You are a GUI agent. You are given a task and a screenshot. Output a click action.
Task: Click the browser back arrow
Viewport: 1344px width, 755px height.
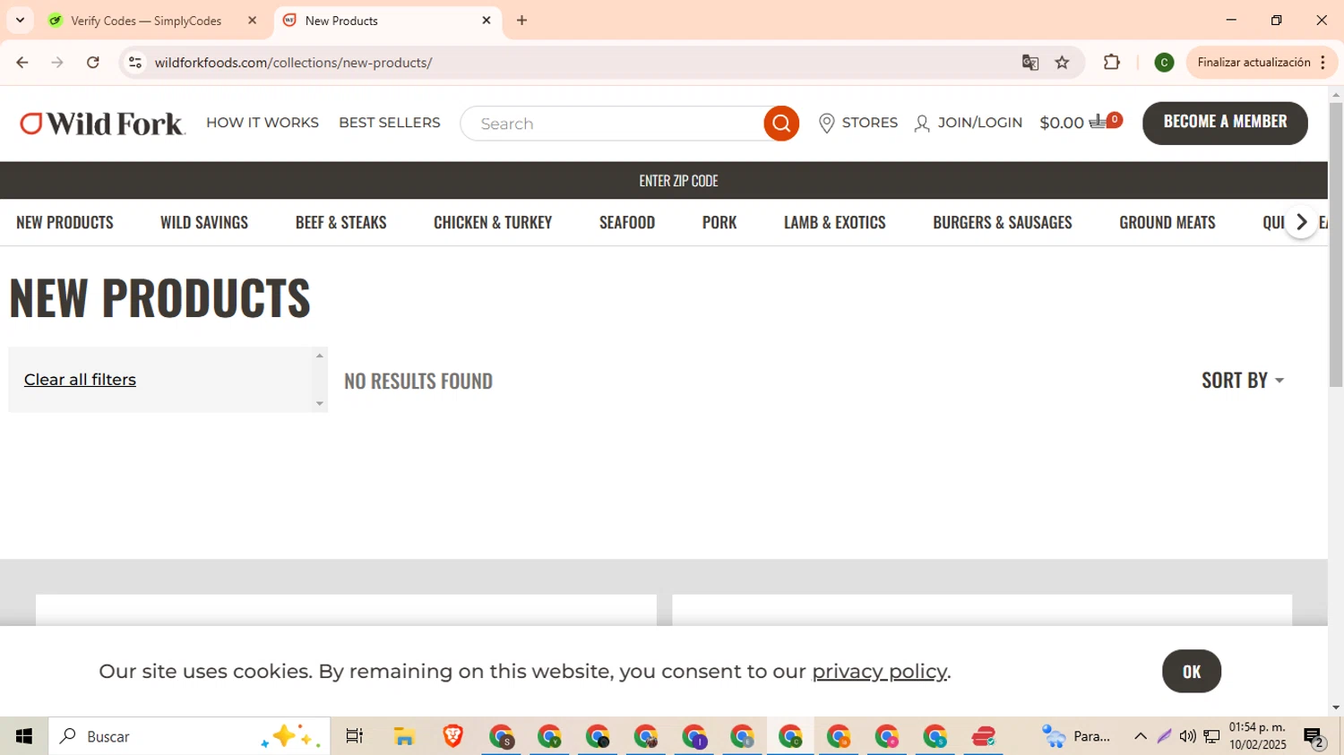pos(22,63)
